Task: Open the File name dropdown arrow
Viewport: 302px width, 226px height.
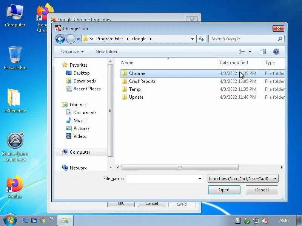Action: (x=200, y=179)
